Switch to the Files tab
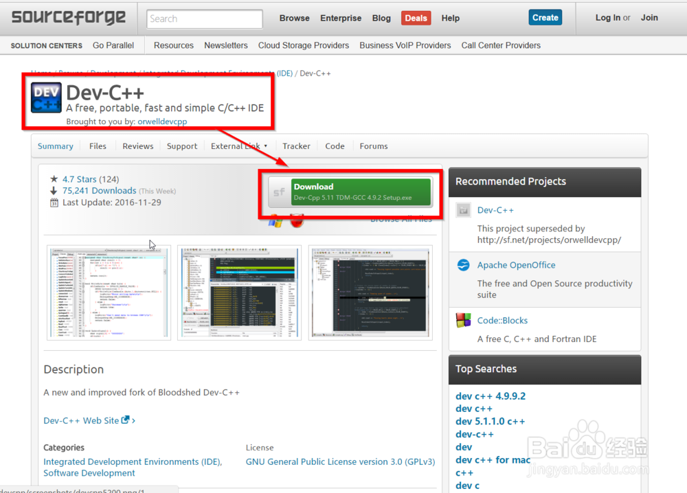 (x=98, y=146)
